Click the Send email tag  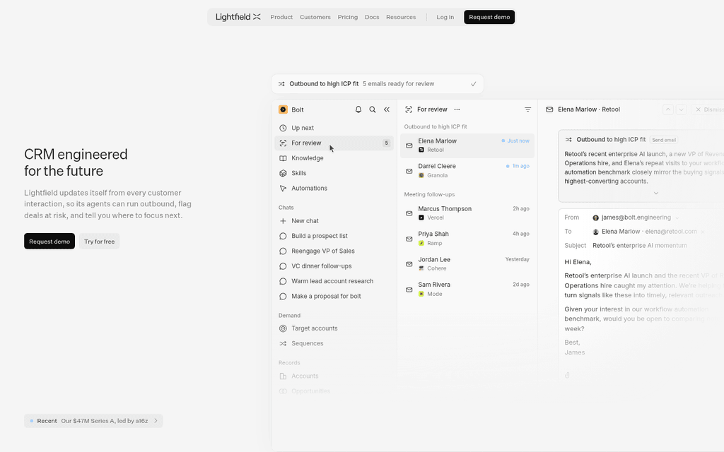pyautogui.click(x=664, y=140)
